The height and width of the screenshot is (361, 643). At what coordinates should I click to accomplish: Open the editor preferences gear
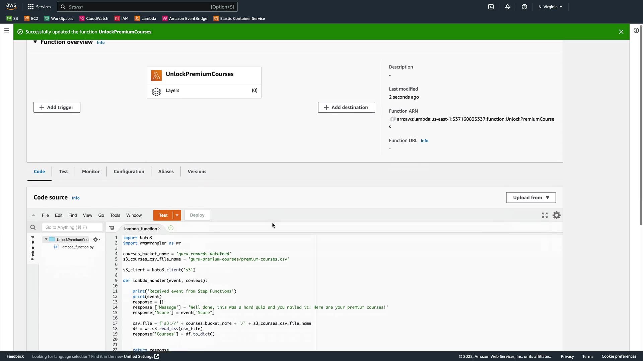[x=556, y=215]
